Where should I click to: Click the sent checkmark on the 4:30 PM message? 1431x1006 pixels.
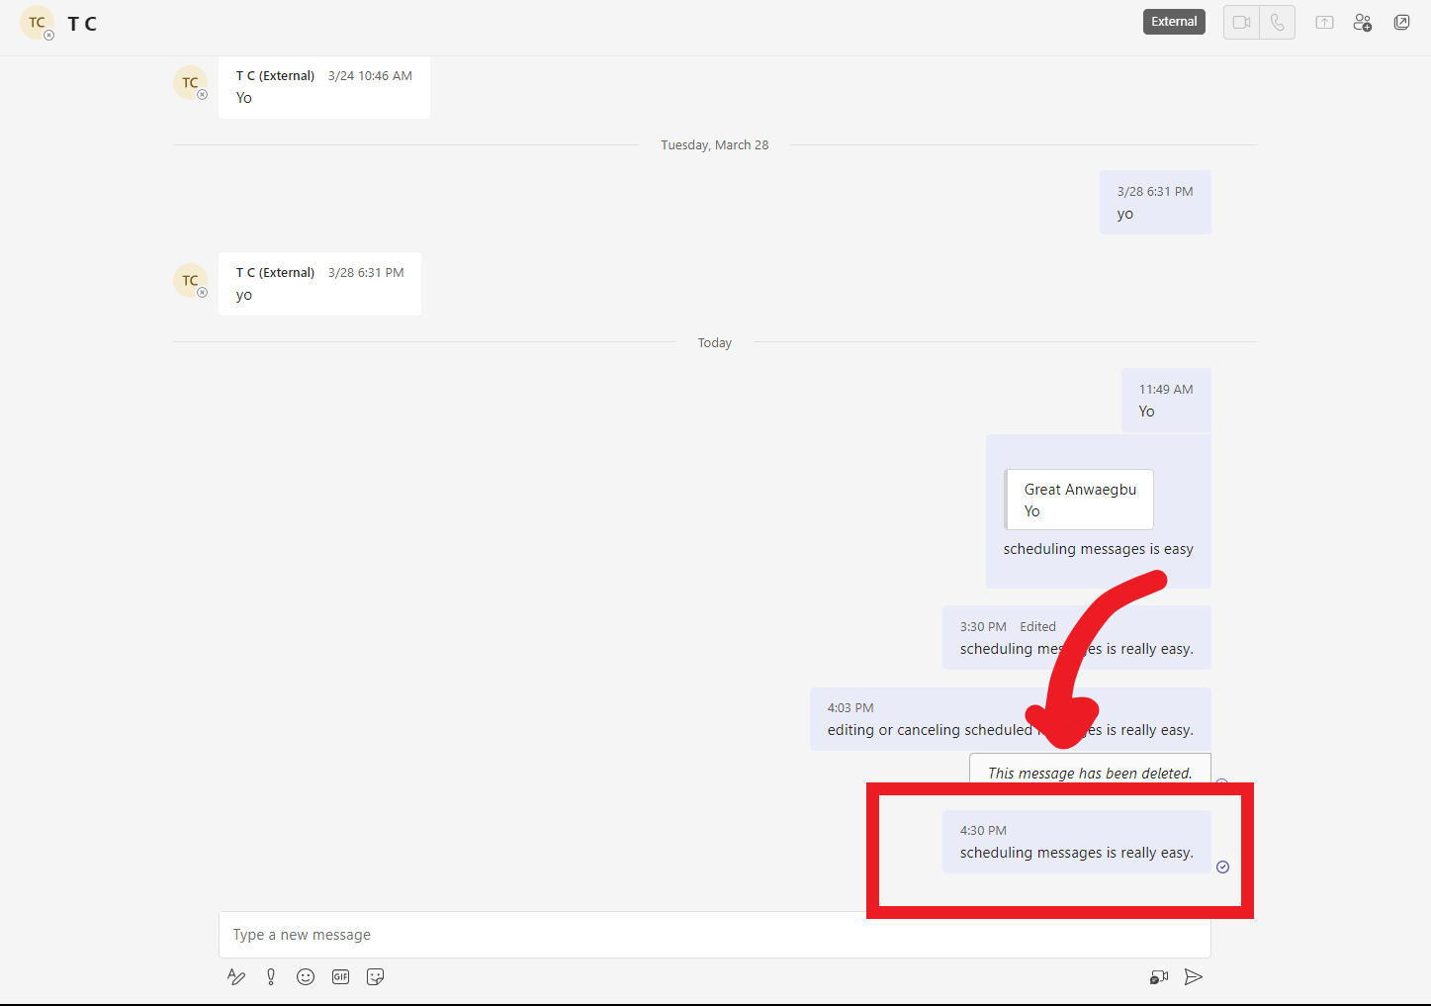(x=1222, y=867)
